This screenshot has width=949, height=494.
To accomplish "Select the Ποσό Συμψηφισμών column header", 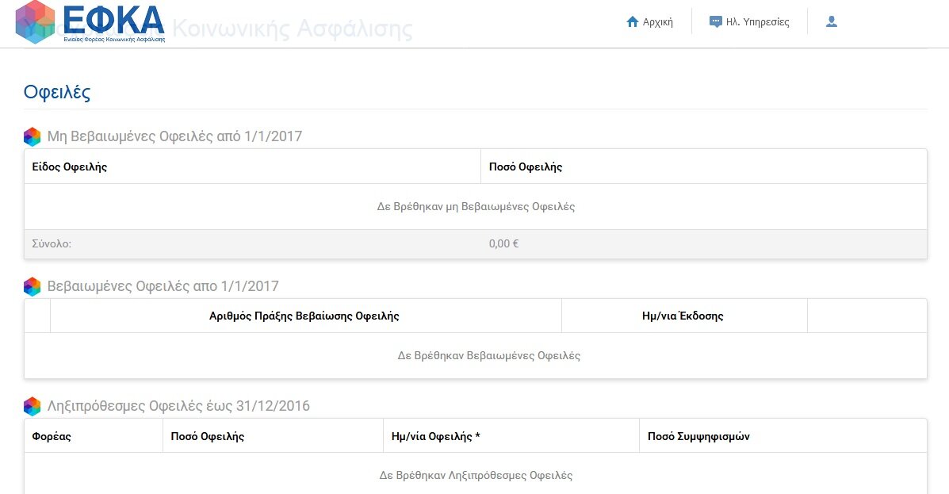I will coord(698,436).
